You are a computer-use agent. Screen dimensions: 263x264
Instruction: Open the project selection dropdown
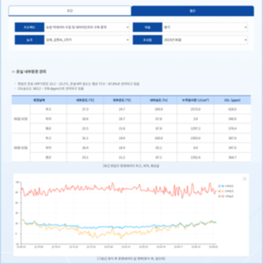coord(87,27)
